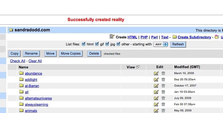Click the Move Copies button
The height and width of the screenshot is (113, 223).
tap(71, 54)
